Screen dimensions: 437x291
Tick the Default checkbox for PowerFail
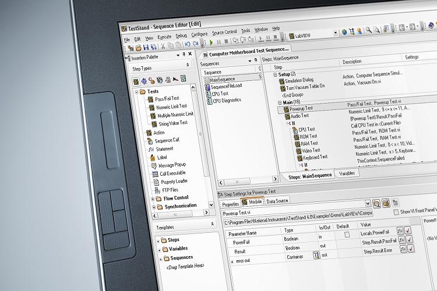point(347,233)
